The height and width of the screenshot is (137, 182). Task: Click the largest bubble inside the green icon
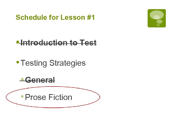point(157,15)
